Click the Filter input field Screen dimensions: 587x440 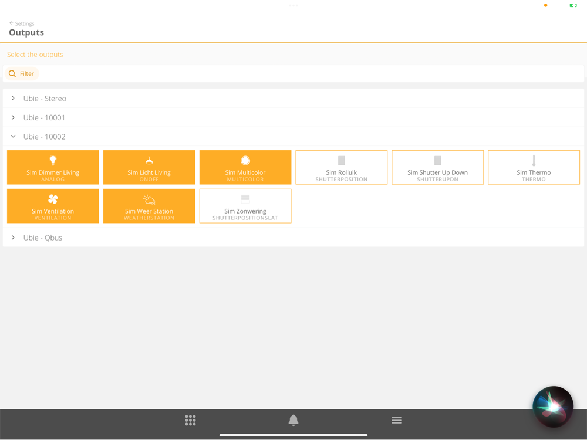pos(293,74)
